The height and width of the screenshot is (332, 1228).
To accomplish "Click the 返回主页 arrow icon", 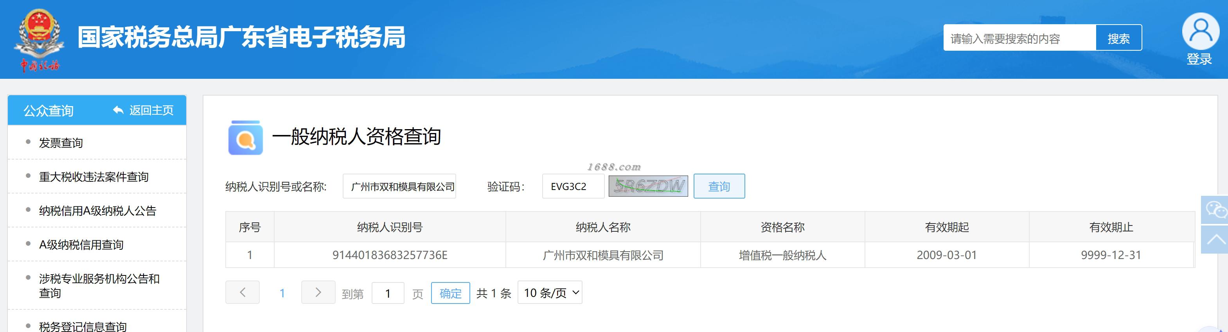I will pyautogui.click(x=118, y=110).
